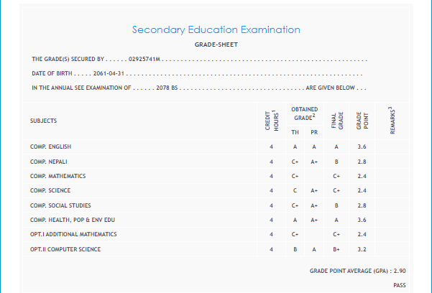Select the COMP. NEPALI subject label
The height and width of the screenshot is (293, 432).
coord(49,162)
